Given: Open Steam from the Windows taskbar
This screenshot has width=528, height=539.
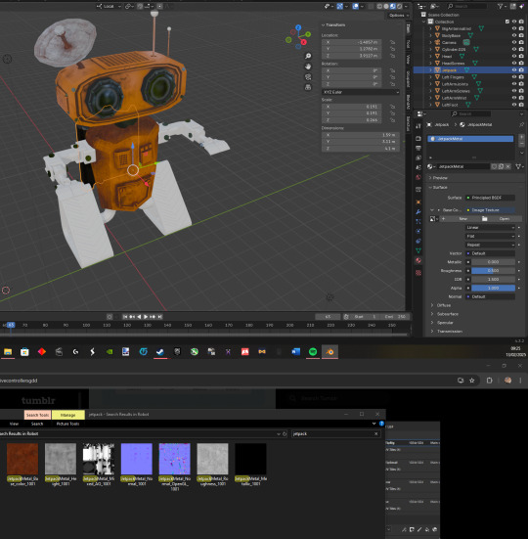Looking at the screenshot, I should (160, 351).
